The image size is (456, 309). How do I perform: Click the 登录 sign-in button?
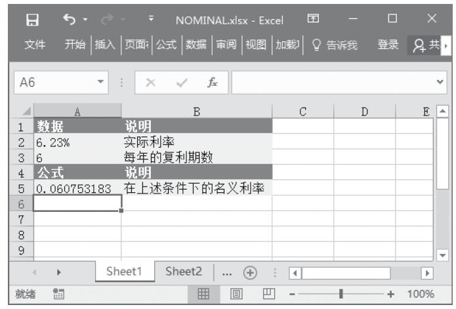tap(388, 45)
